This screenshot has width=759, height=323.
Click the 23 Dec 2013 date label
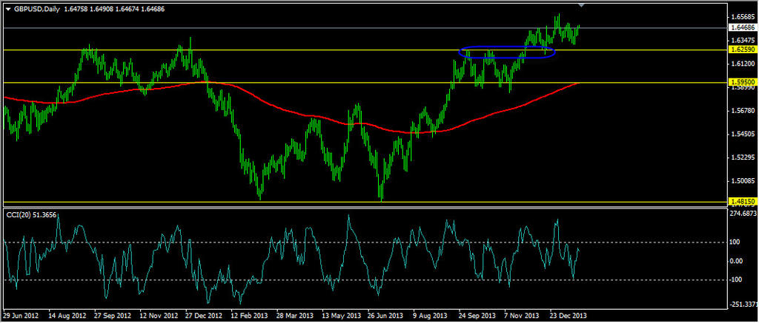pos(568,315)
